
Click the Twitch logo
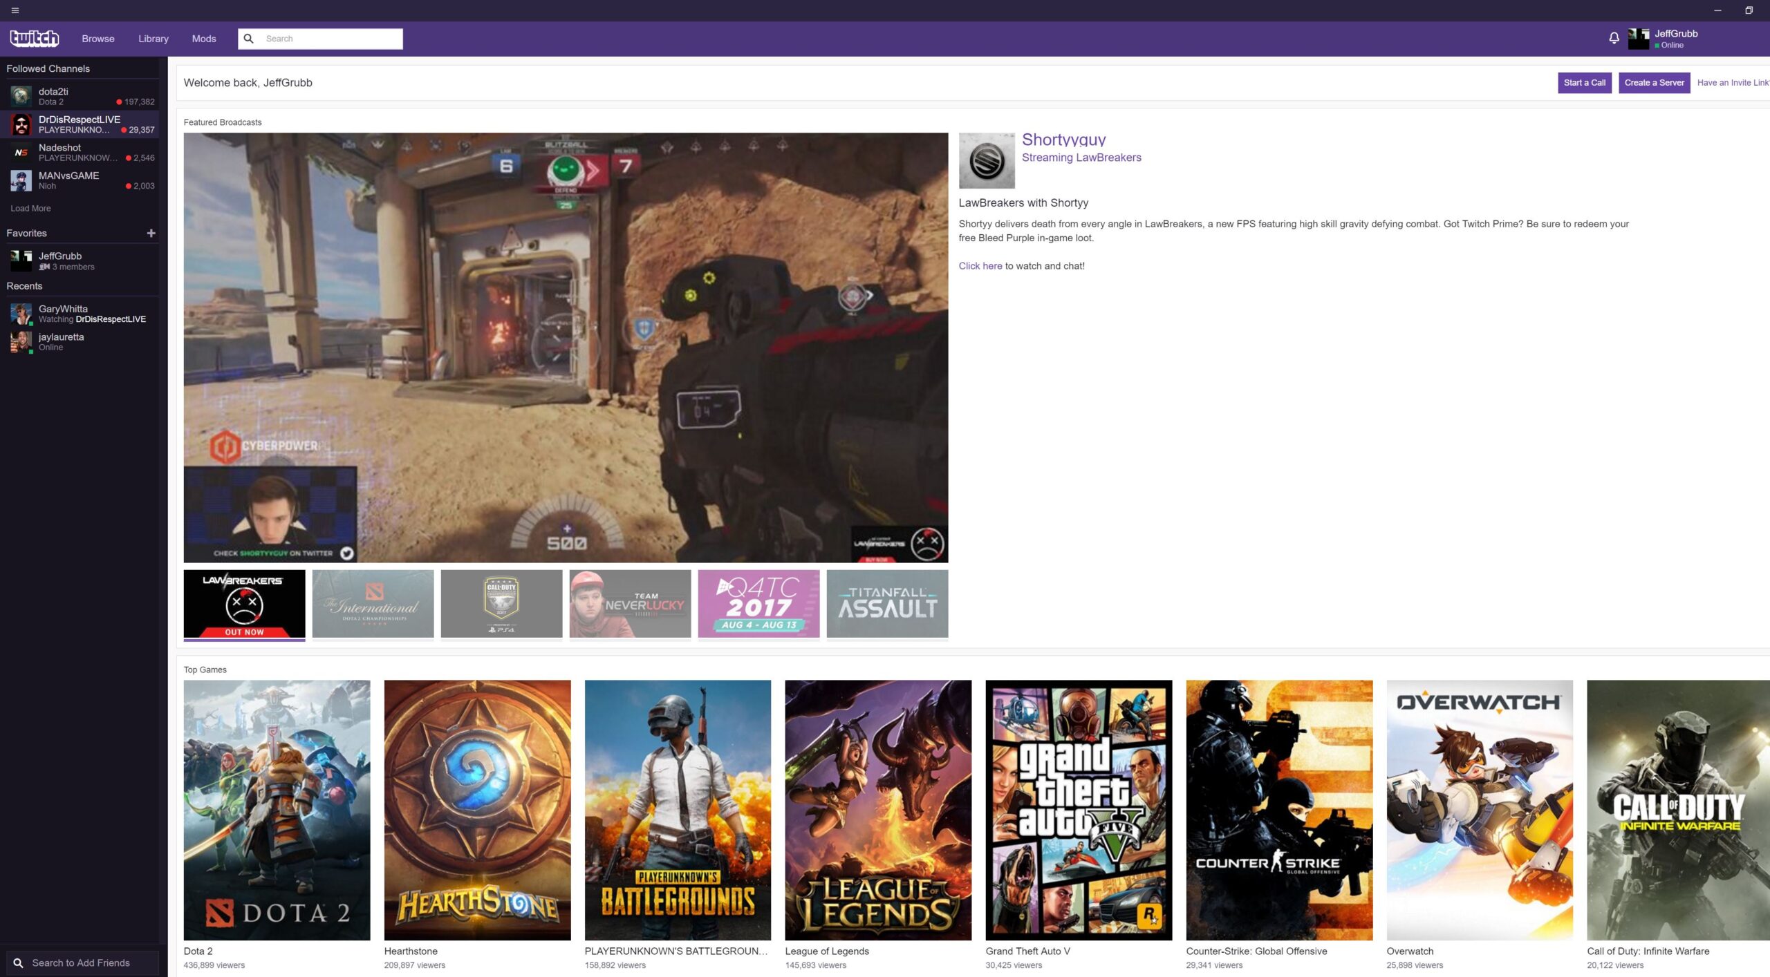(x=35, y=39)
